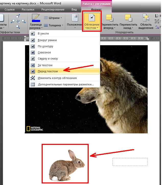Choose Изменить контур обтекания
Viewport: 162px width, 185px height.
pyautogui.click(x=65, y=78)
